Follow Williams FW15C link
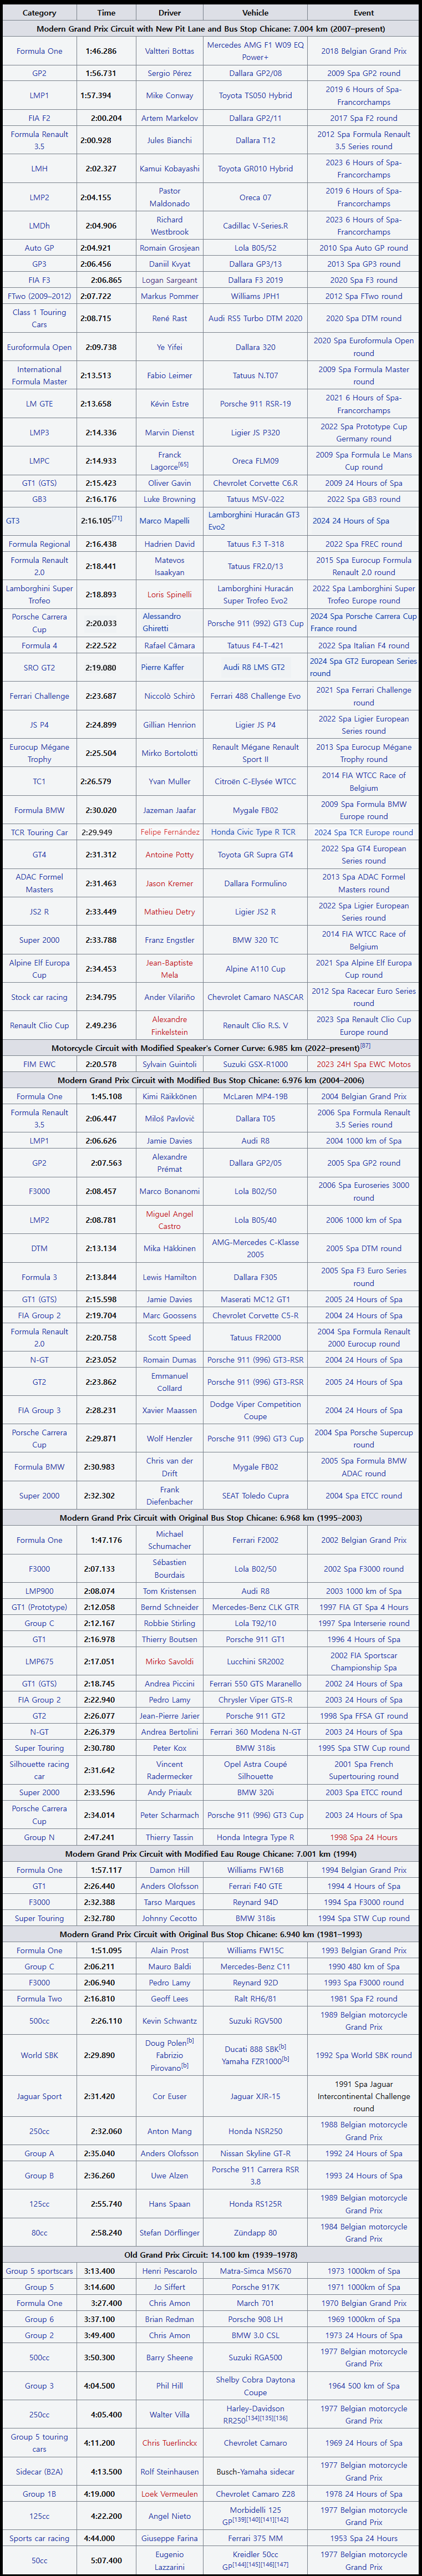This screenshot has width=422, height=2576. pyautogui.click(x=255, y=1950)
